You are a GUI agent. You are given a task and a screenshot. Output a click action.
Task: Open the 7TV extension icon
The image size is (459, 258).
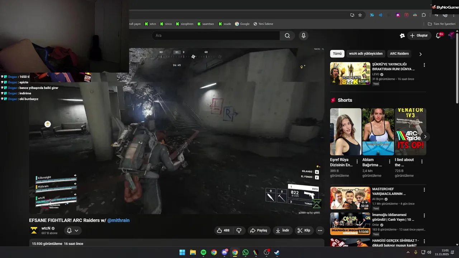(372, 15)
